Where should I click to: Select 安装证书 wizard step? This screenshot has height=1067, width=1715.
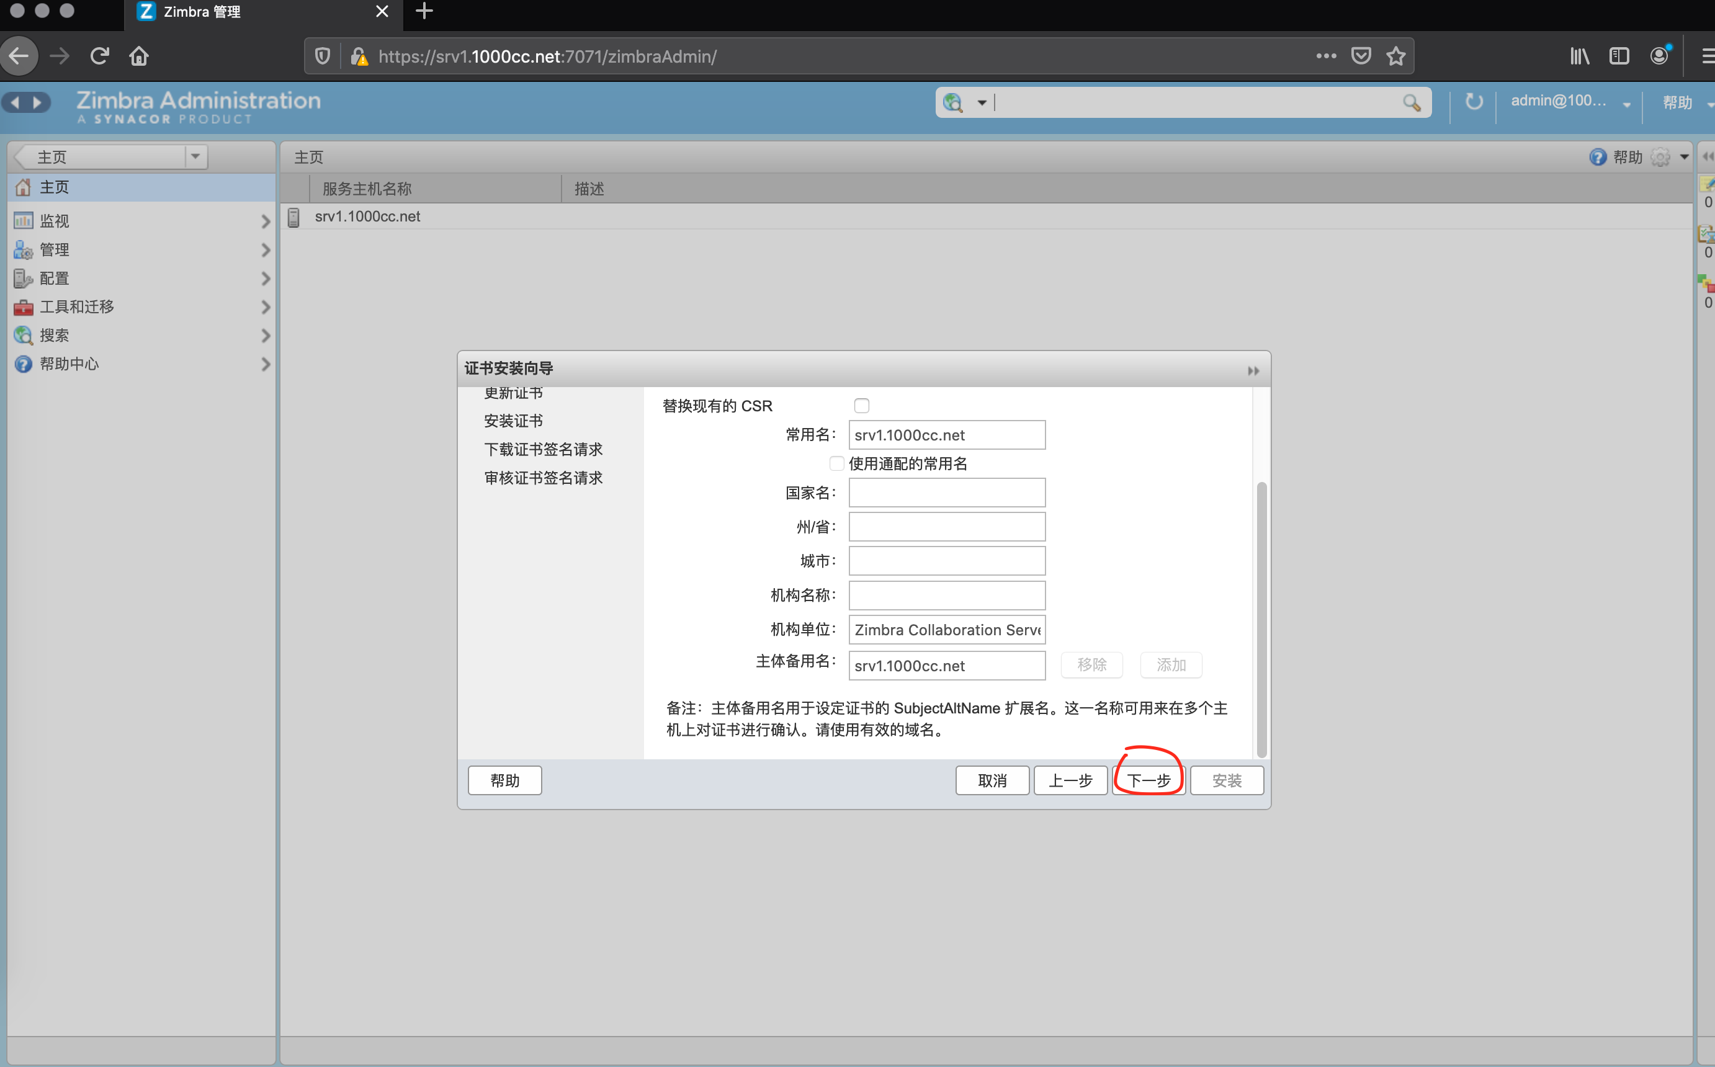click(513, 421)
